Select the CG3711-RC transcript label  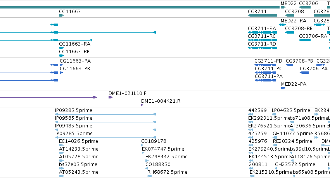tap(262, 36)
